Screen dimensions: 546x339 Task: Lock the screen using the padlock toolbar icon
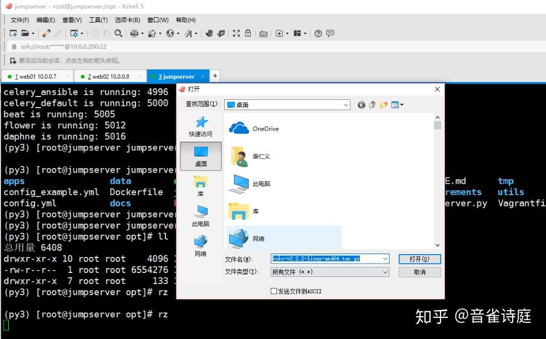point(249,33)
